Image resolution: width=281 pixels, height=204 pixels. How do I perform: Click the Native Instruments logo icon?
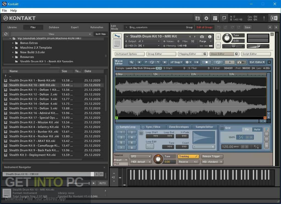pyautogui.click(x=274, y=18)
